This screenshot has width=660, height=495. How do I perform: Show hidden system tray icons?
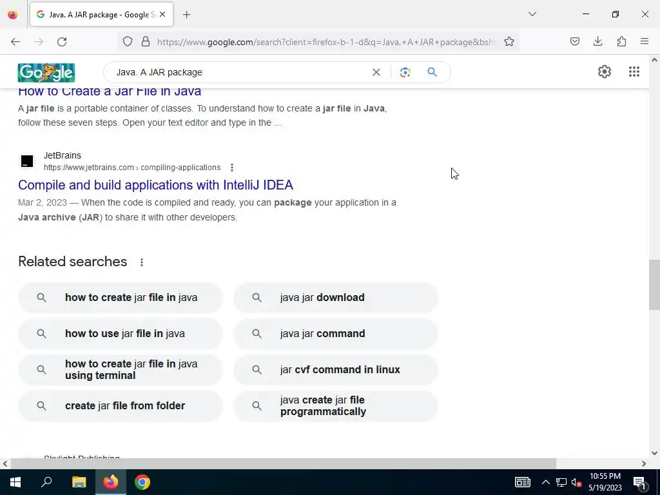(545, 482)
